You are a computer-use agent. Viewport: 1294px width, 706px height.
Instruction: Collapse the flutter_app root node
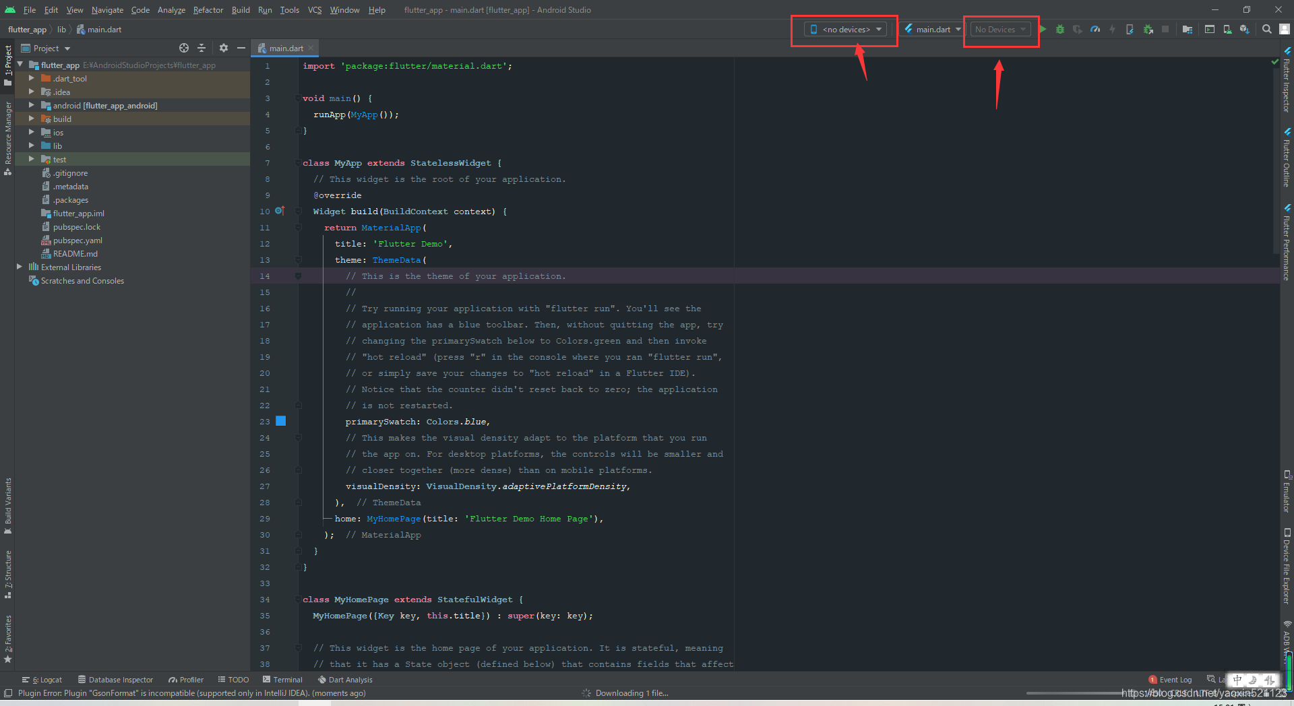tap(20, 65)
